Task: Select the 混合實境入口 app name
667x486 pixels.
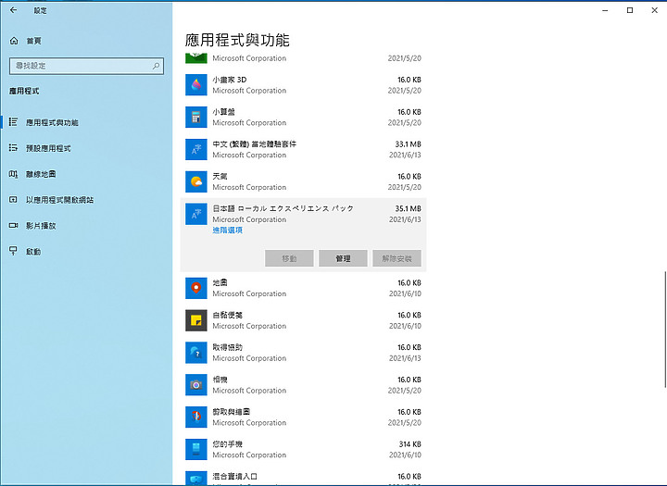Action: (x=234, y=477)
